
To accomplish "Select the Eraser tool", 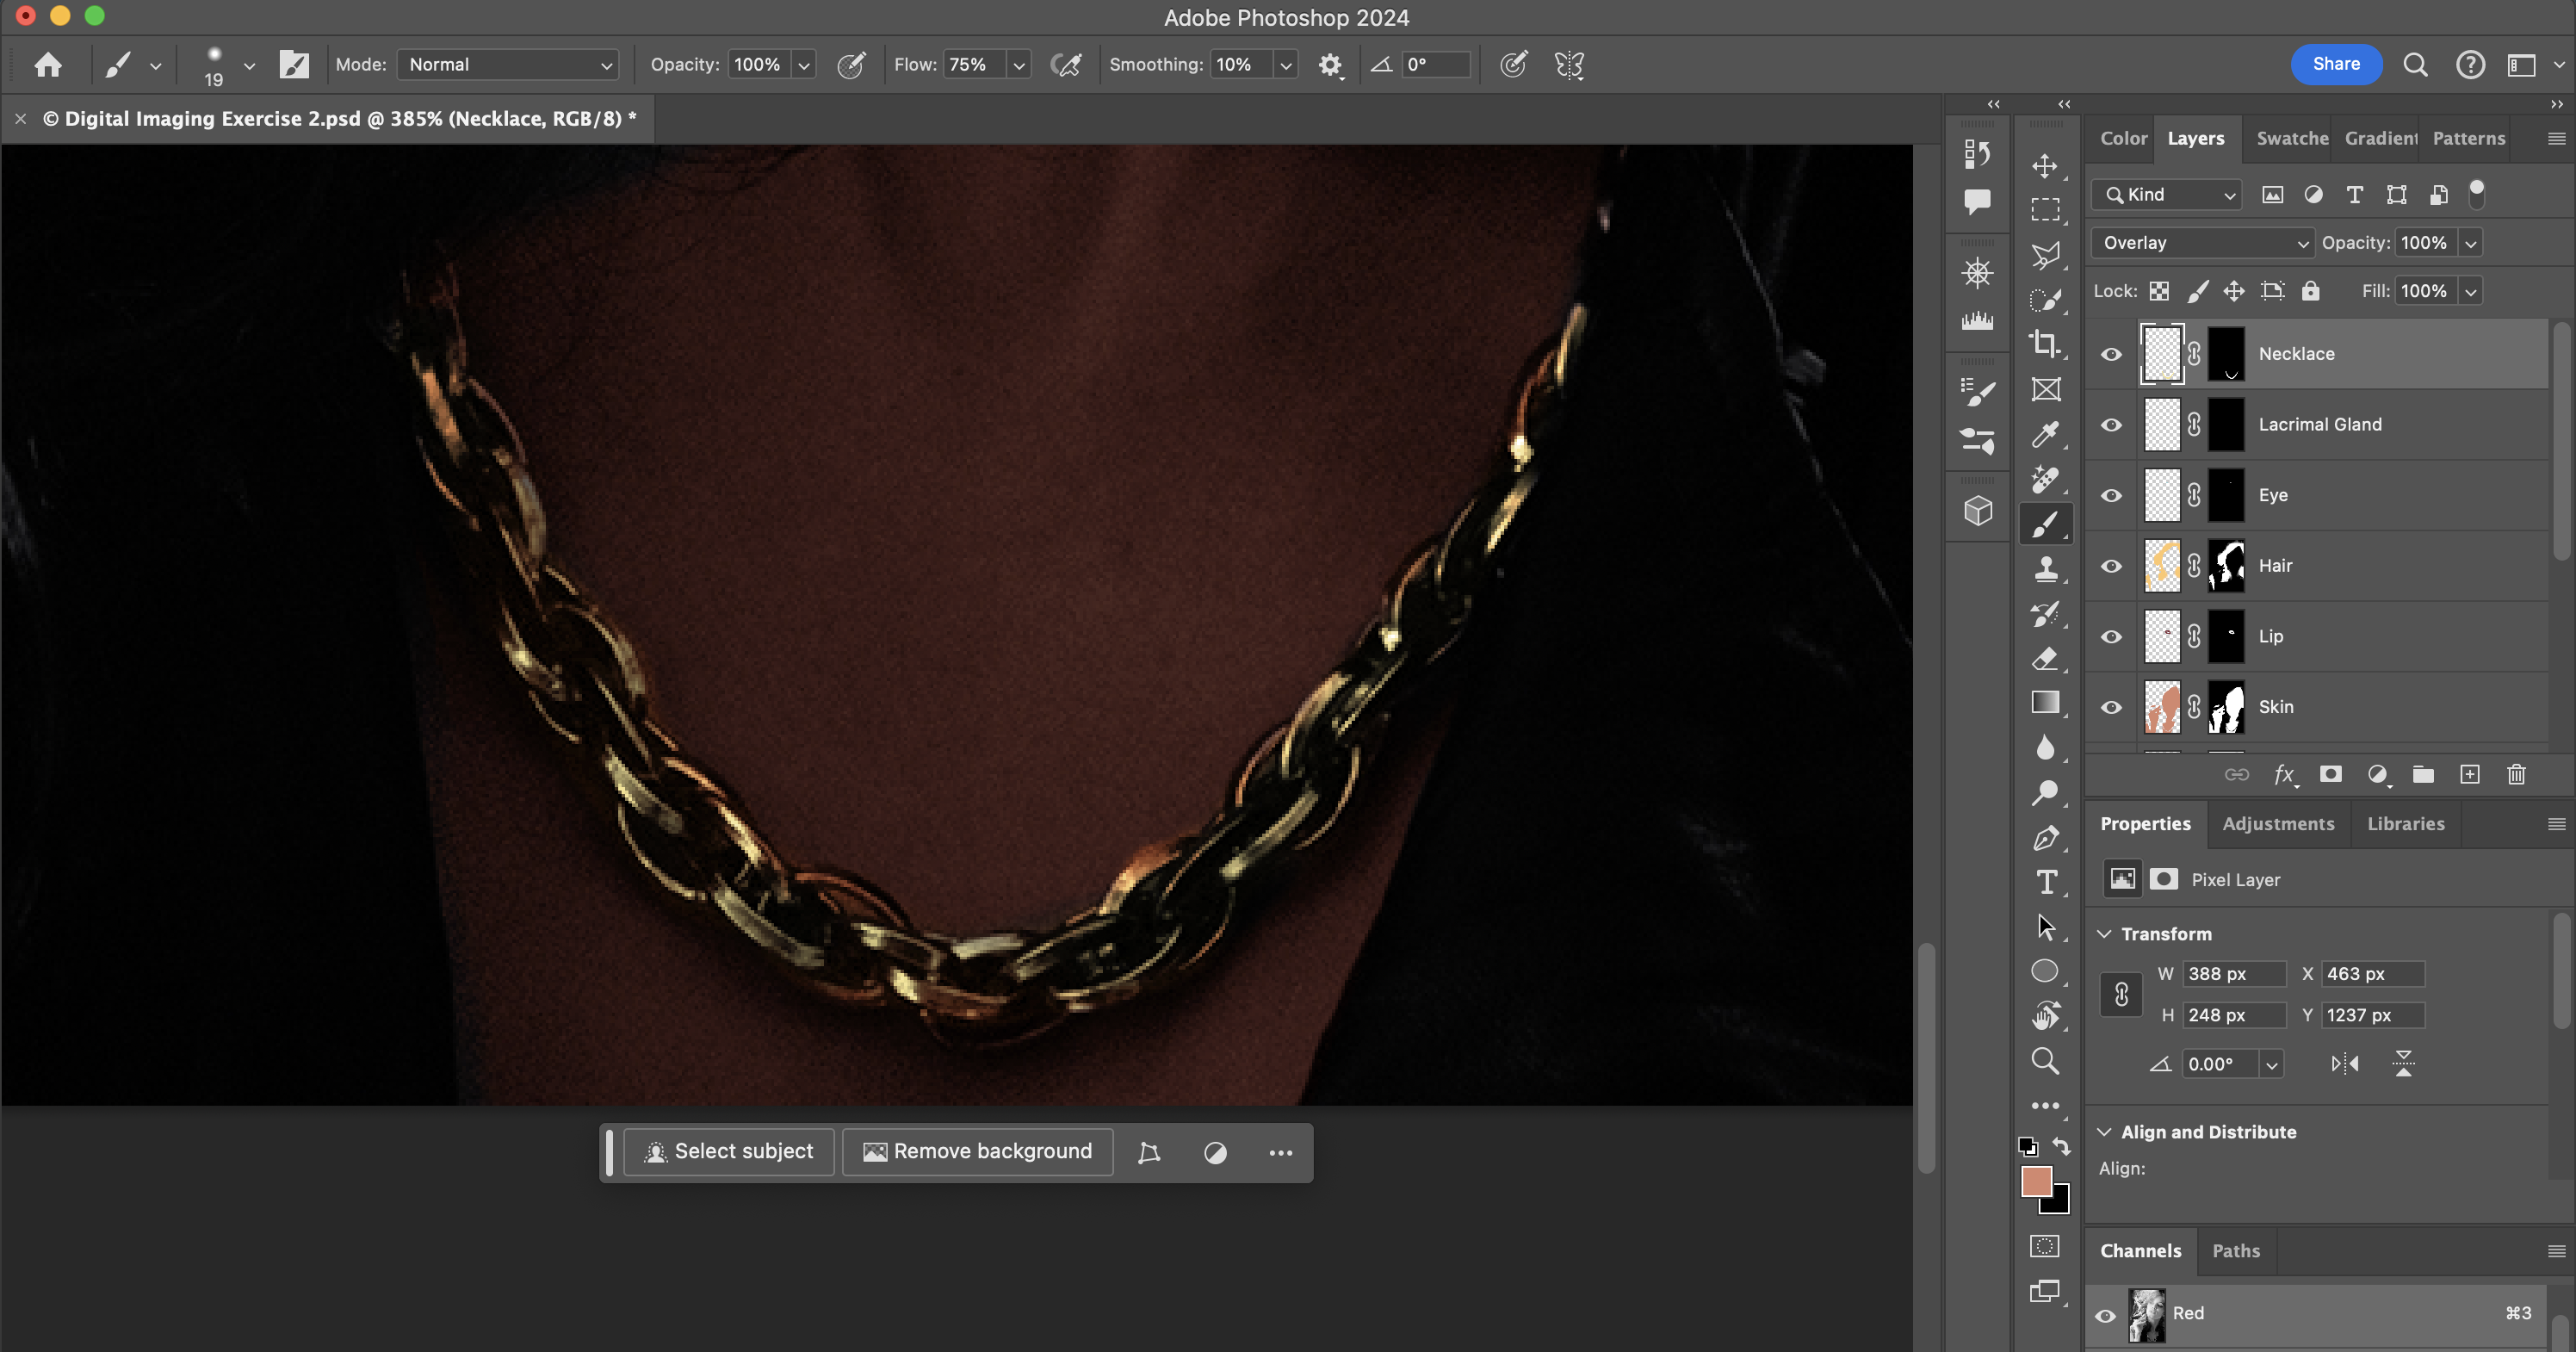I will point(2045,659).
